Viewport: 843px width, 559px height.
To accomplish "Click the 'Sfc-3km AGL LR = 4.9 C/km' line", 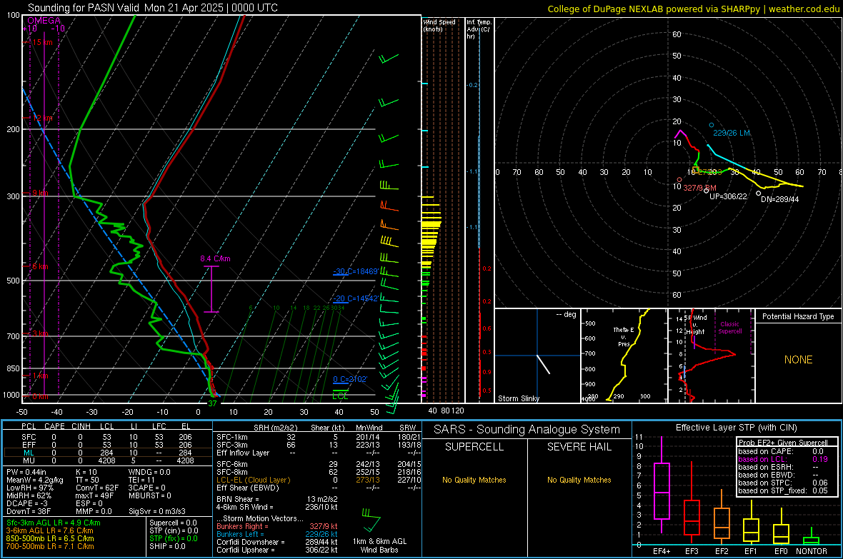I will tap(54, 523).
